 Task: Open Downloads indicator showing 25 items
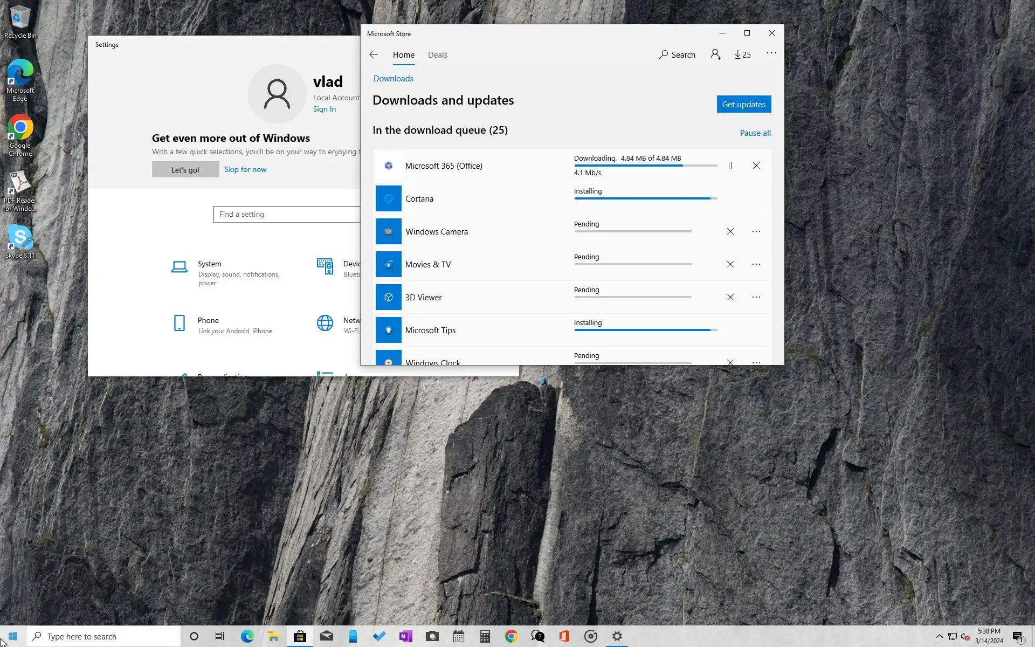[742, 54]
